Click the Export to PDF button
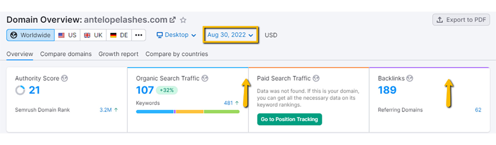This screenshot has height=145, width=496. click(x=461, y=20)
